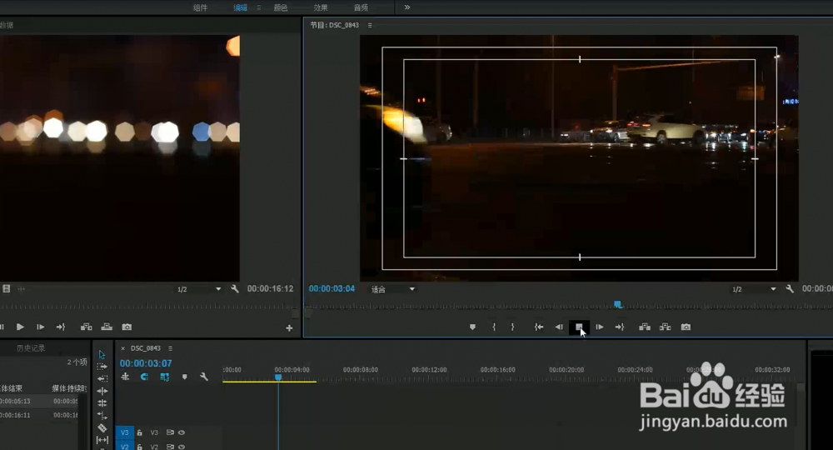
Task: Click Drag Video Only filmstrip icon
Action: 7,289
